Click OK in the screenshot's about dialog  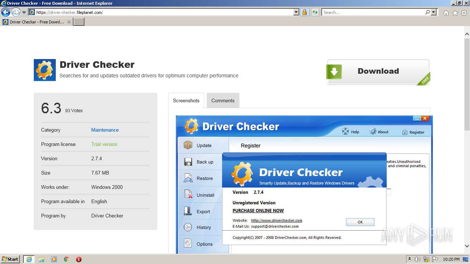click(360, 222)
